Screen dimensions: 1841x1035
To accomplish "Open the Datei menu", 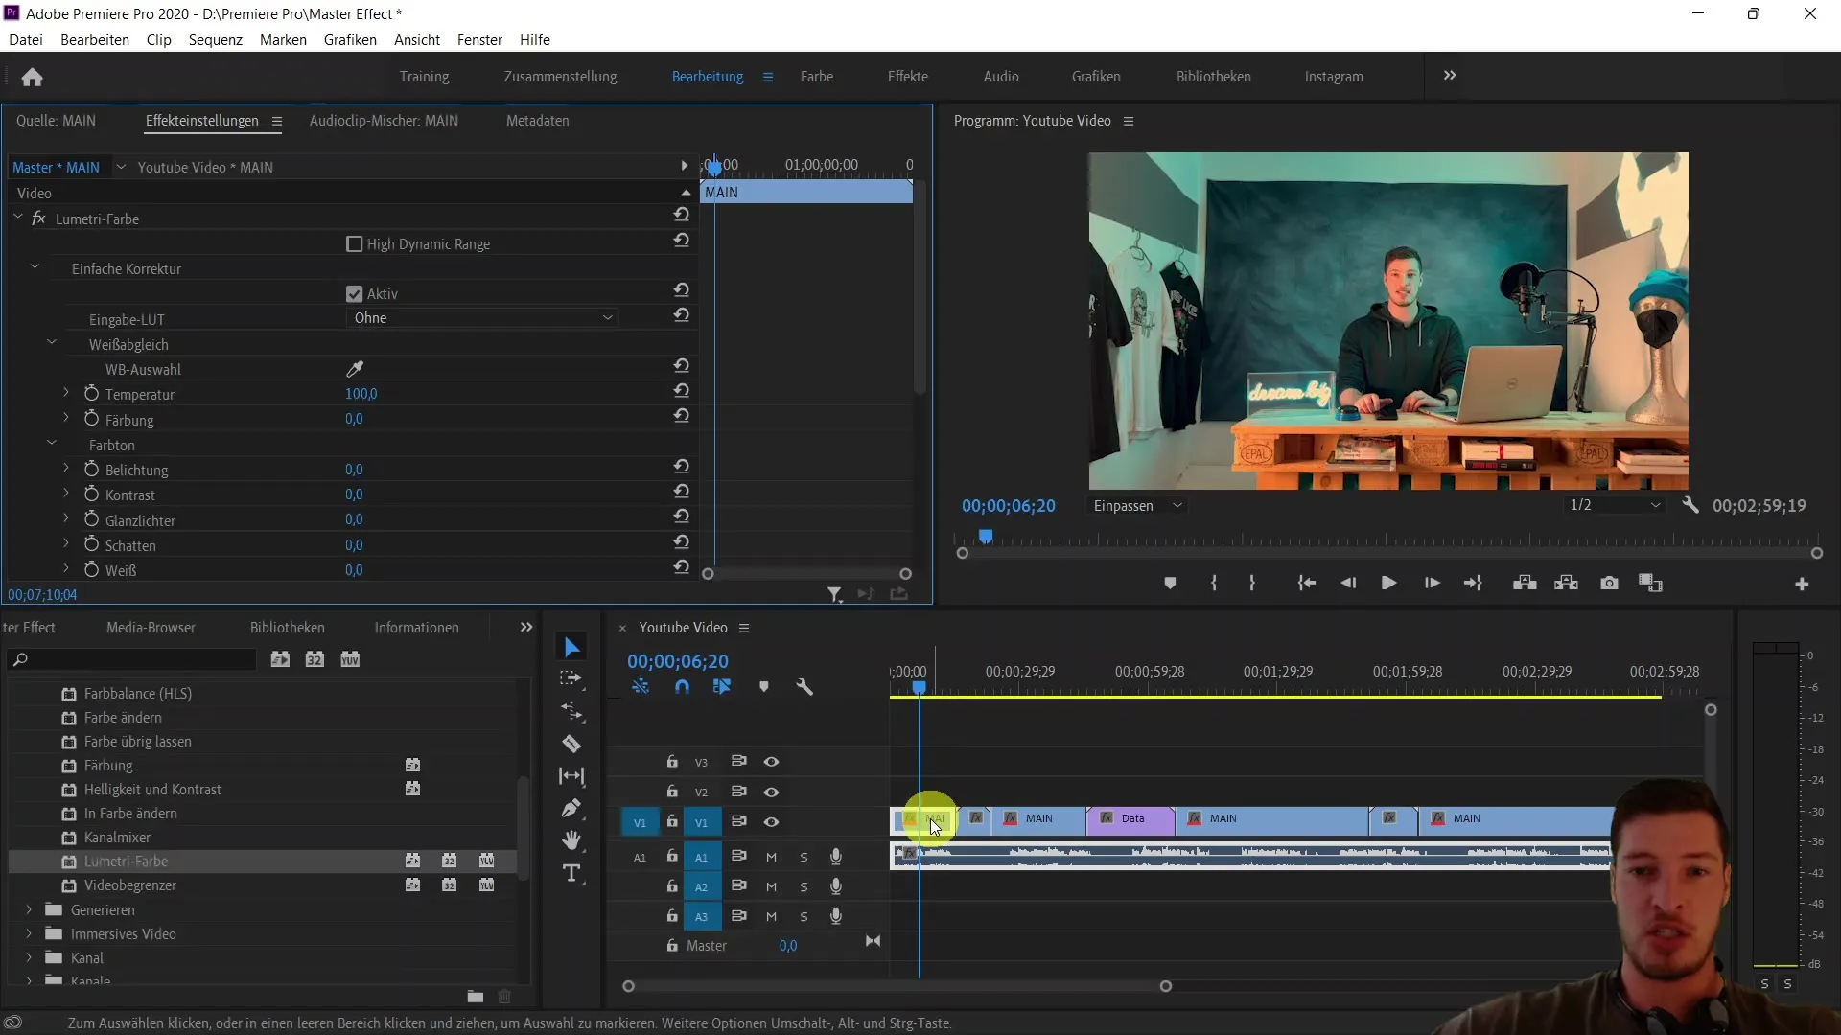I will [x=26, y=40].
